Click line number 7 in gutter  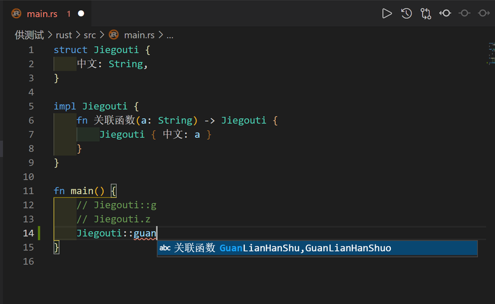[x=31, y=134]
